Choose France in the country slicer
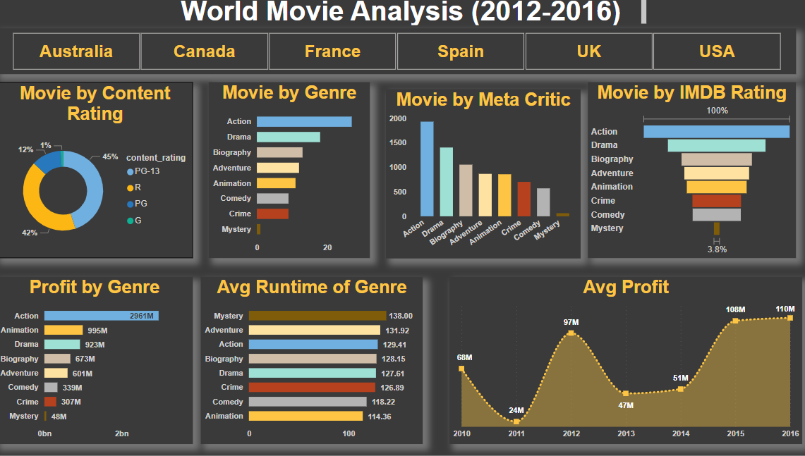This screenshot has height=456, width=805. click(x=332, y=51)
